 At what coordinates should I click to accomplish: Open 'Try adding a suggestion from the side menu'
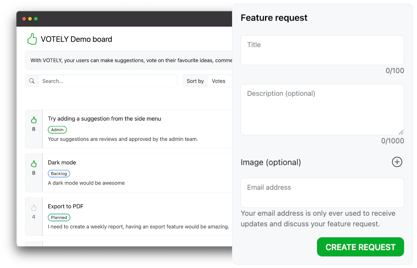point(104,119)
